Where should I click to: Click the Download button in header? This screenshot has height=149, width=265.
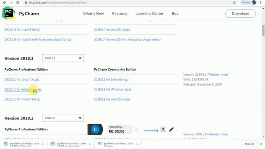[x=241, y=14]
